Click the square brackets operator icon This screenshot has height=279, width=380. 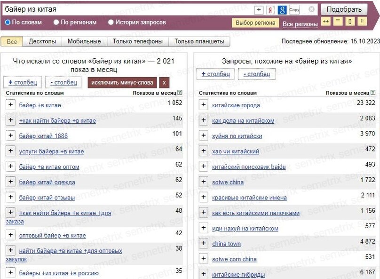tap(350, 21)
